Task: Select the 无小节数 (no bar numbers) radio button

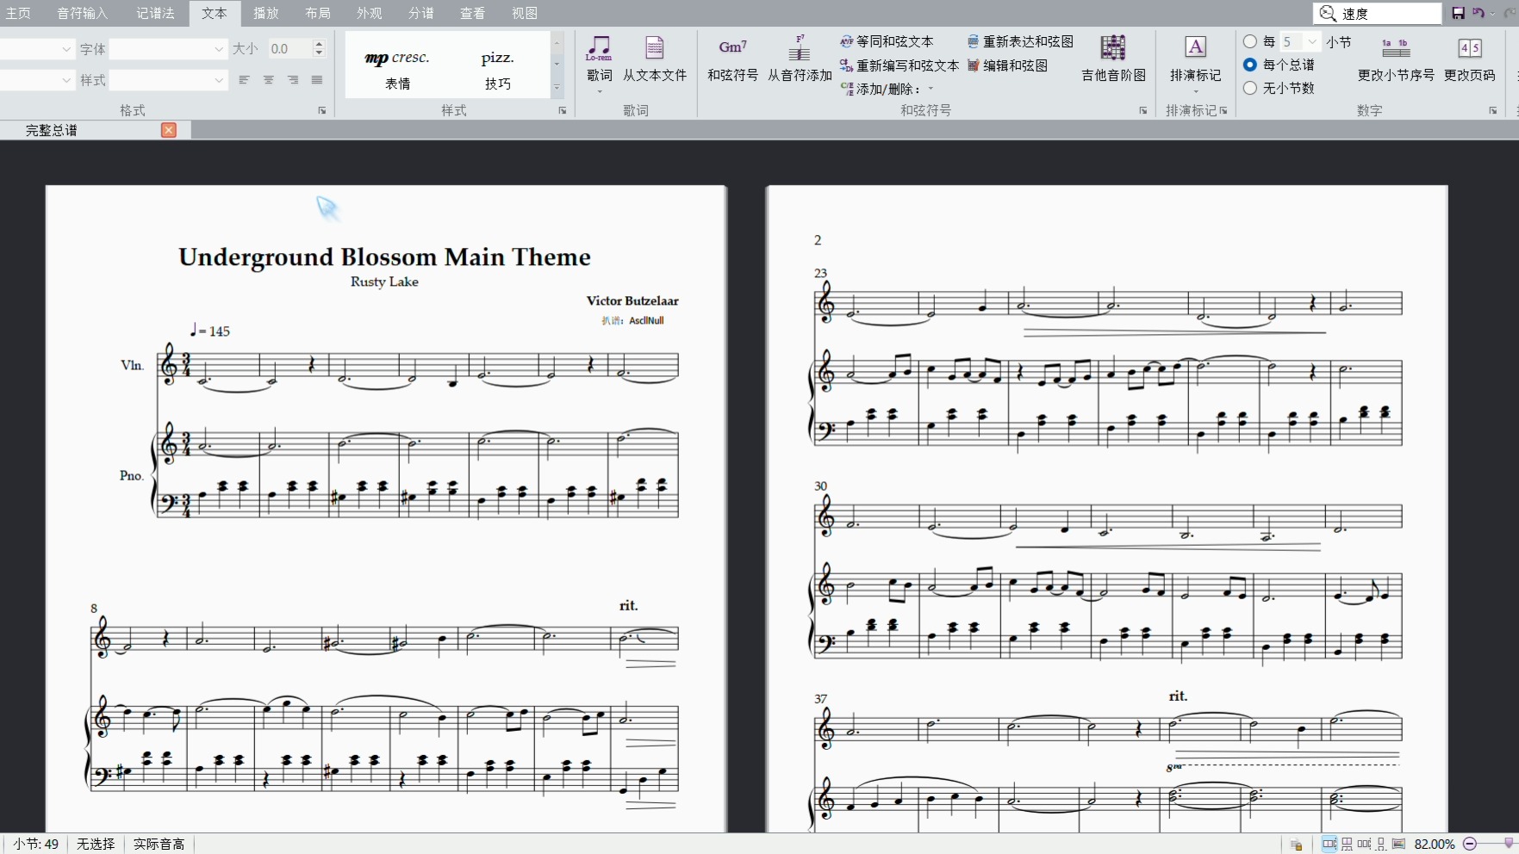Action: (x=1250, y=88)
